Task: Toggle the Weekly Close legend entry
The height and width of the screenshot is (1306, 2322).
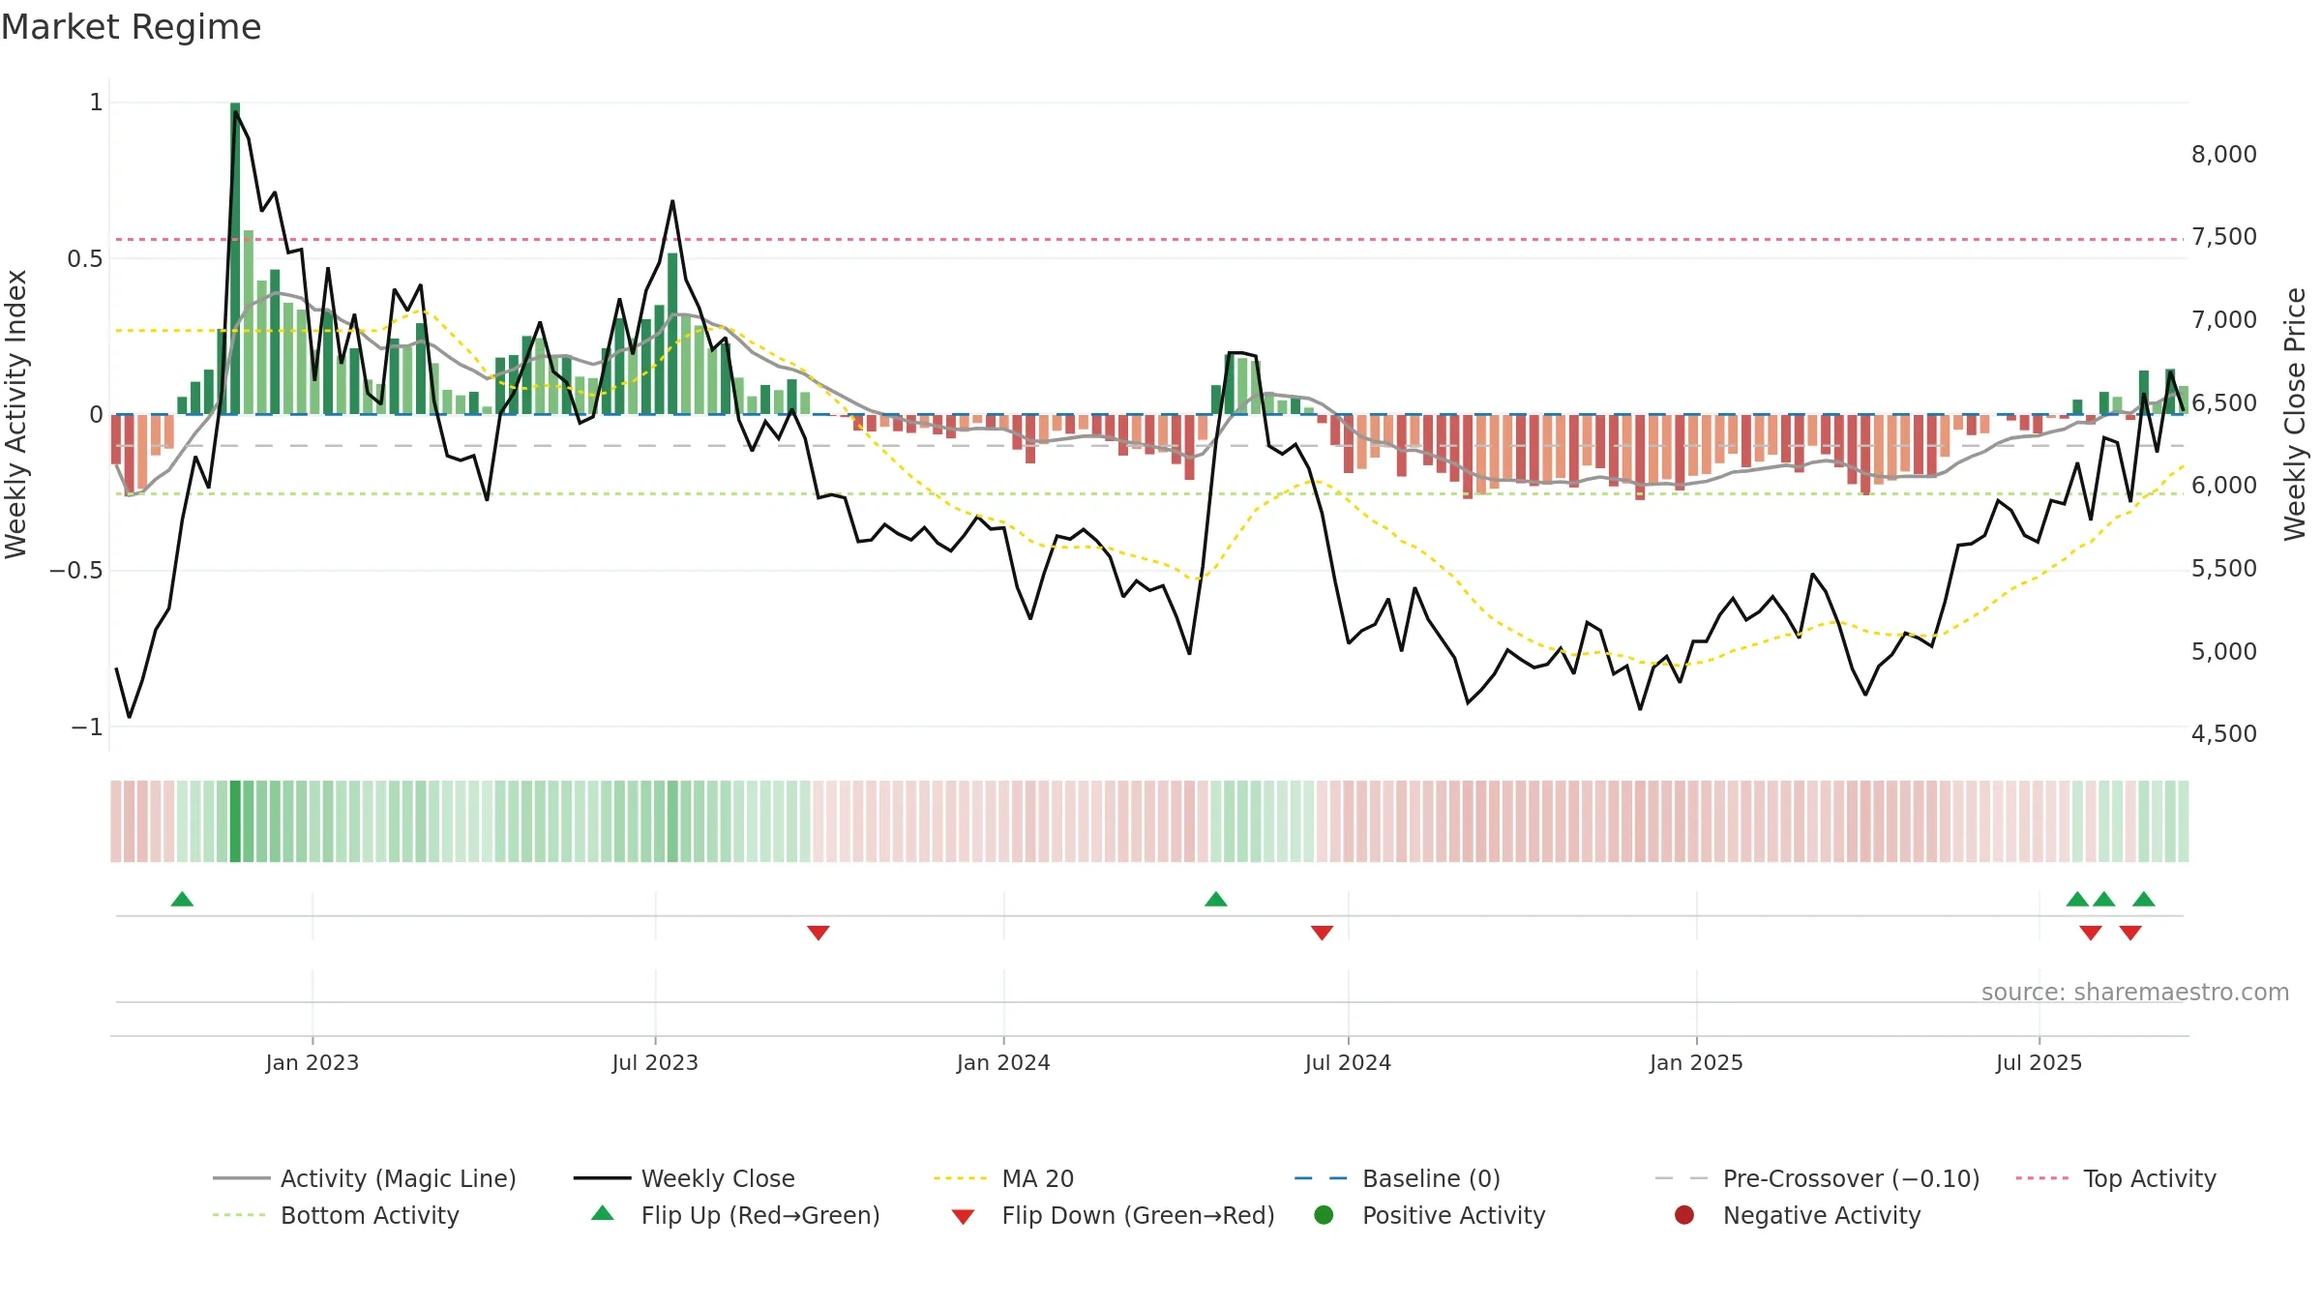Action: [684, 1178]
